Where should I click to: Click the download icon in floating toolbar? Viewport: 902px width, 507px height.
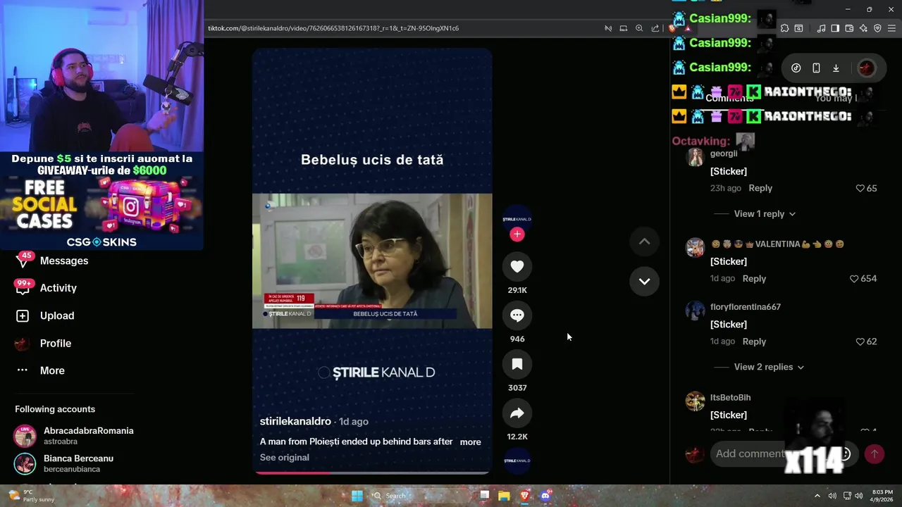pos(836,68)
